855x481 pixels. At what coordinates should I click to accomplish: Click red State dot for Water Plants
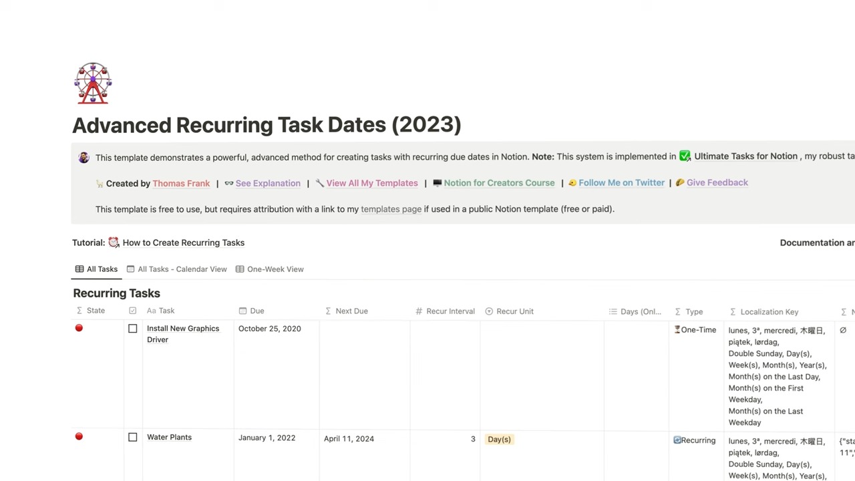(x=79, y=437)
